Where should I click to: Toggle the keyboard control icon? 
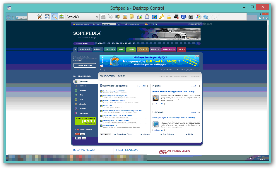point(103,17)
